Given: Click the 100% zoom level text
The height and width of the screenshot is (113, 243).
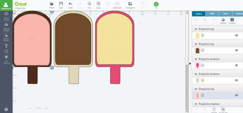Looking at the screenshot, I should [x=38, y=108].
